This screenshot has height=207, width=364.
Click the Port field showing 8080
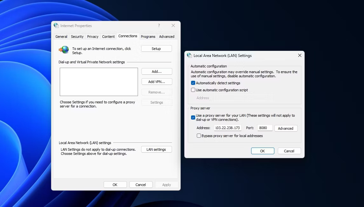pyautogui.click(x=265, y=128)
